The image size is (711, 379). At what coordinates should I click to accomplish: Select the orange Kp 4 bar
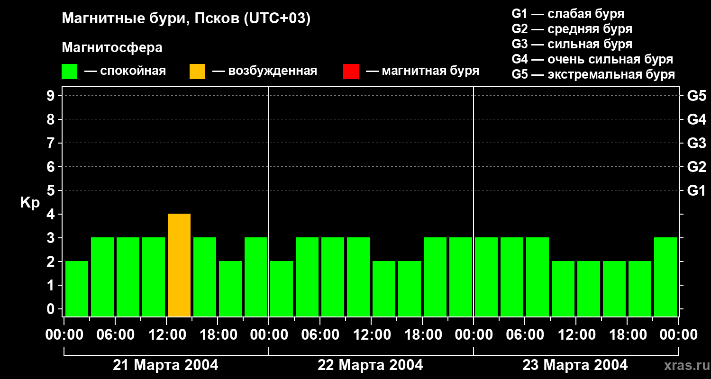point(179,265)
